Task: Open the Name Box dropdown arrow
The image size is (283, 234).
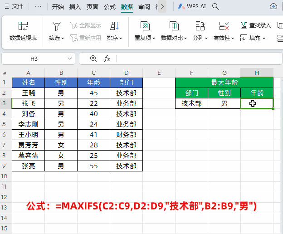Action: [x=70, y=58]
